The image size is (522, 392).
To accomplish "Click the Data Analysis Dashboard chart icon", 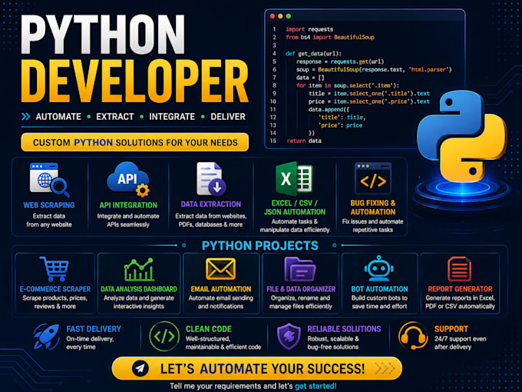I will click(139, 269).
